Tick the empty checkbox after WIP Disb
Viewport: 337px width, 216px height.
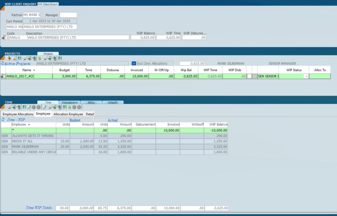click(x=249, y=76)
